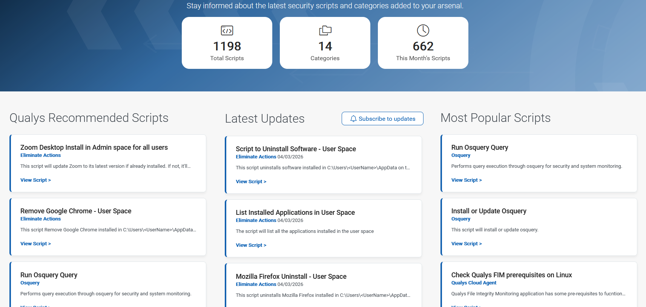View Script for Zoom Desktop Install
The height and width of the screenshot is (307, 646).
[x=35, y=180]
